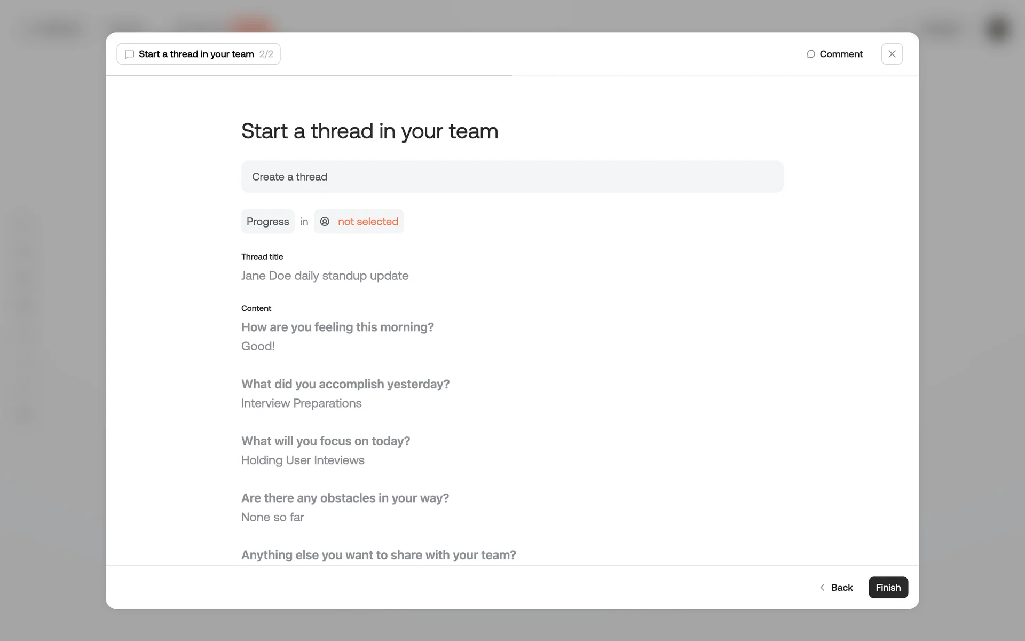Image resolution: width=1025 pixels, height=641 pixels.
Task: Open the Progress type dropdown
Action: click(267, 222)
